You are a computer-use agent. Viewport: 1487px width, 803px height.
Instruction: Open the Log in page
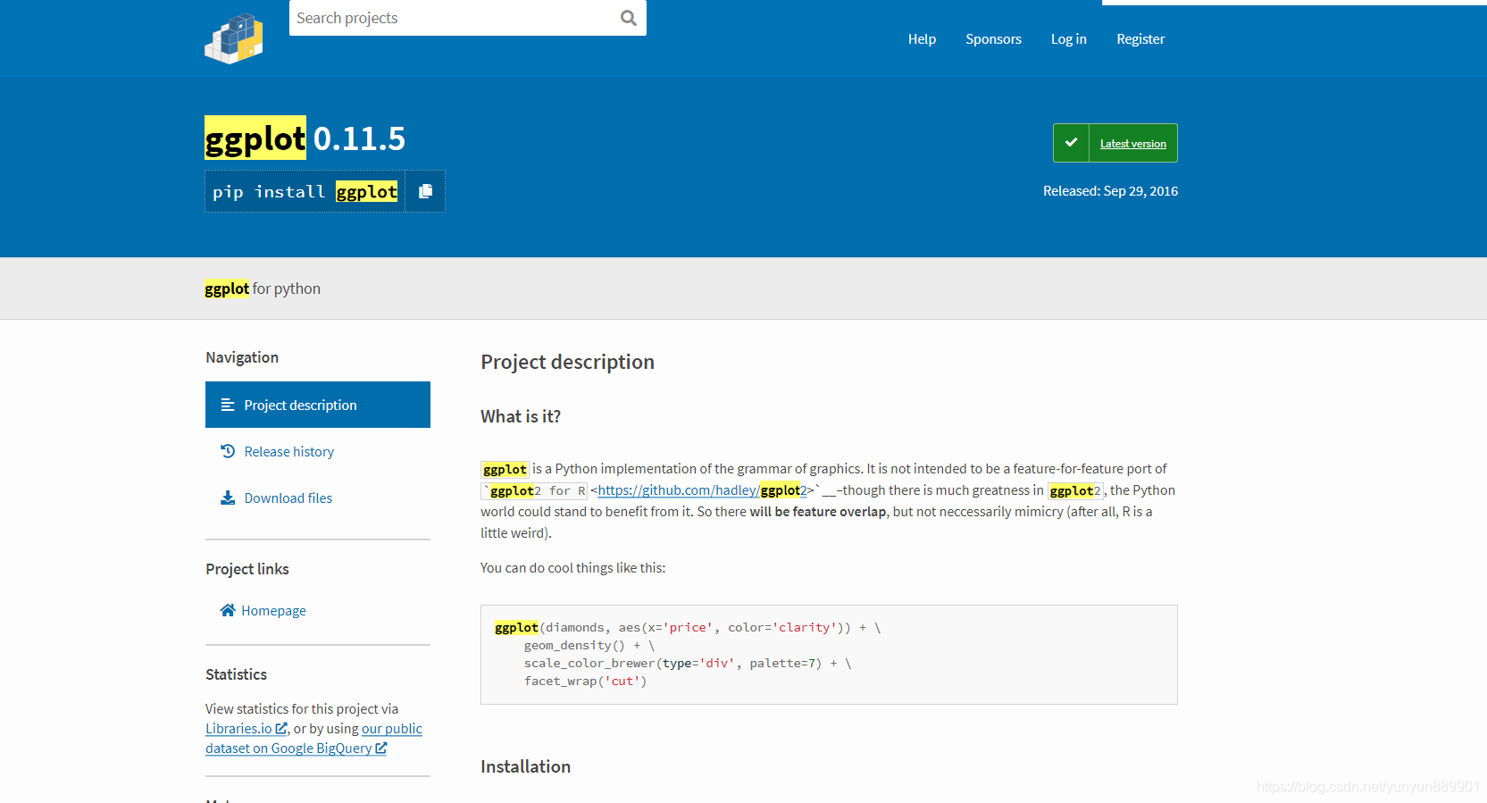(x=1068, y=39)
